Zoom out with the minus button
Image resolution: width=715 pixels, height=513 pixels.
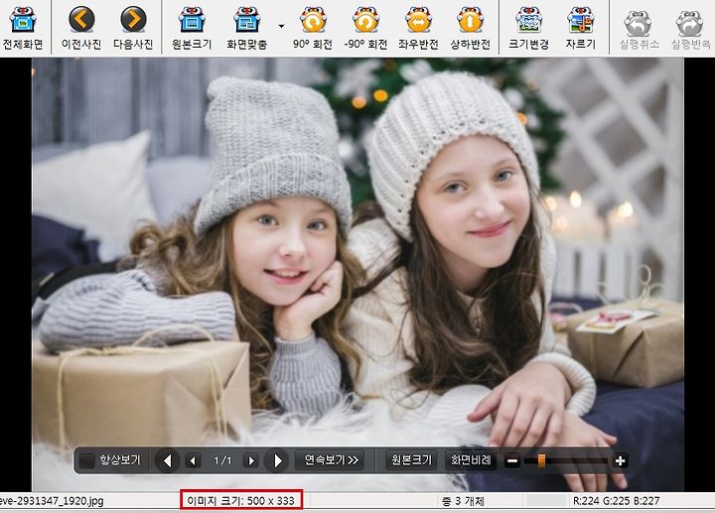click(512, 461)
